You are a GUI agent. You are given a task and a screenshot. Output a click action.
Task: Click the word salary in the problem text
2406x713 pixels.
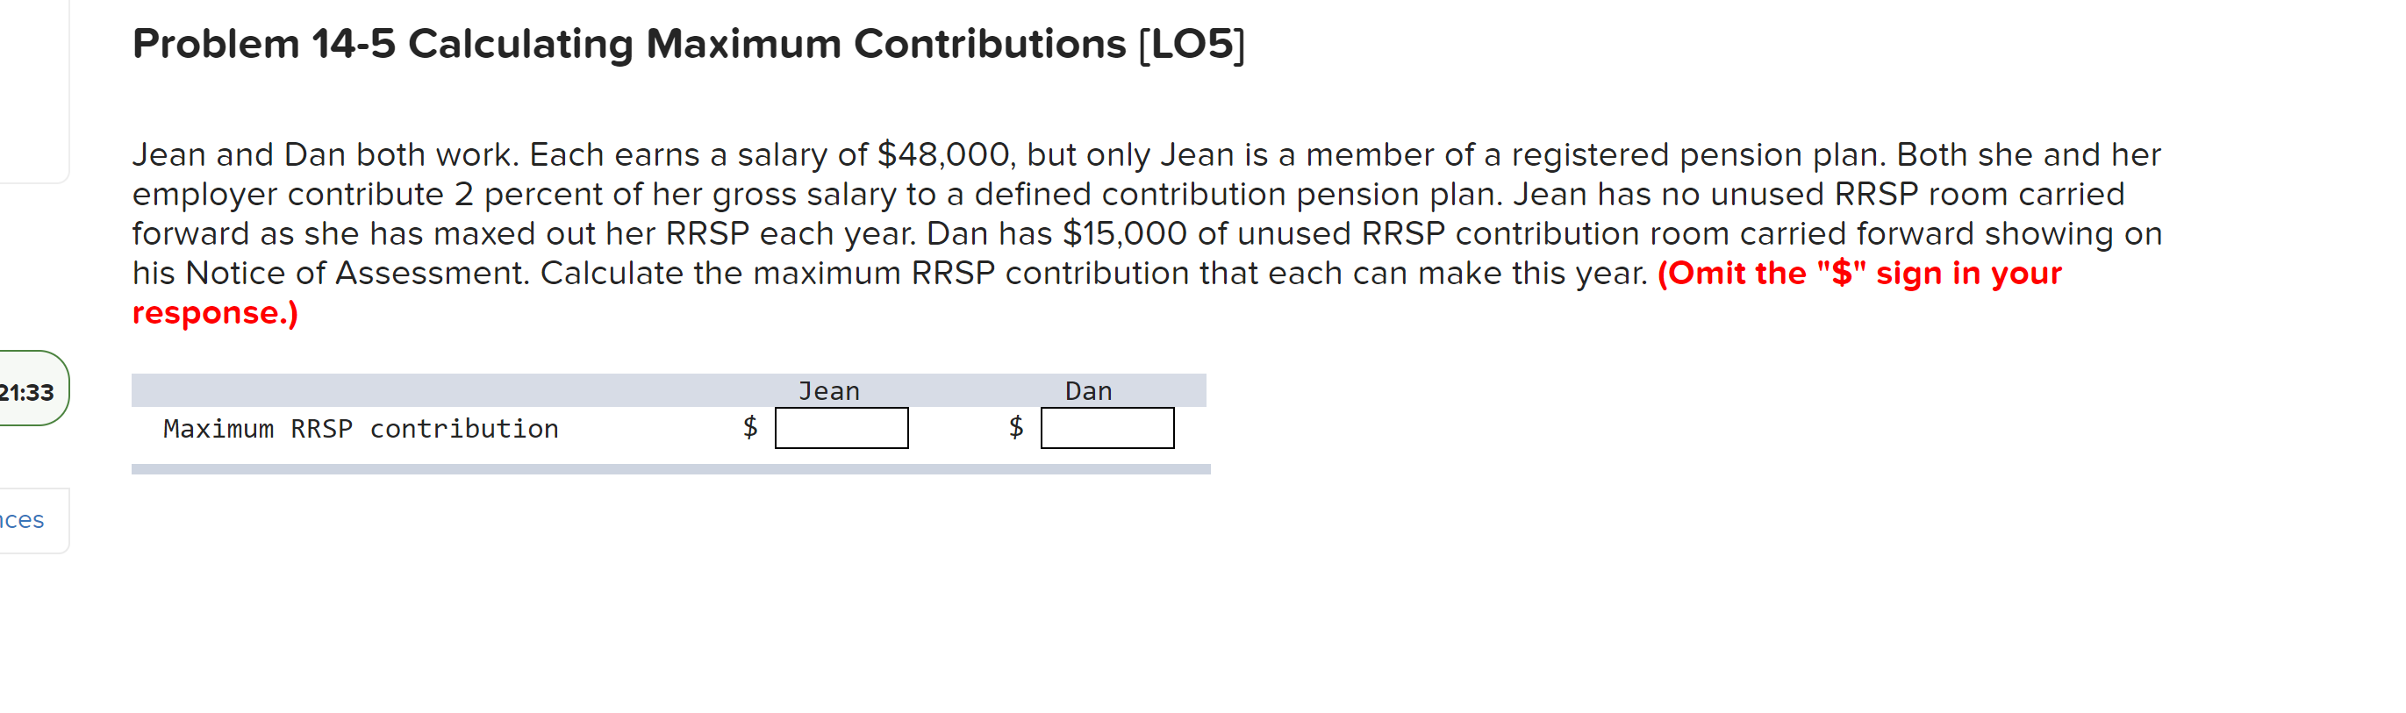(785, 155)
